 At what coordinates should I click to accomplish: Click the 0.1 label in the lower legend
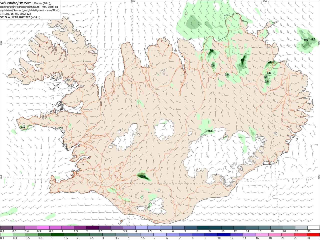click(x=2, y=238)
